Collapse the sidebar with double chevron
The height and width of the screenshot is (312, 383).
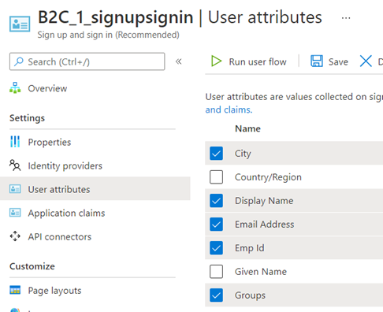[179, 61]
